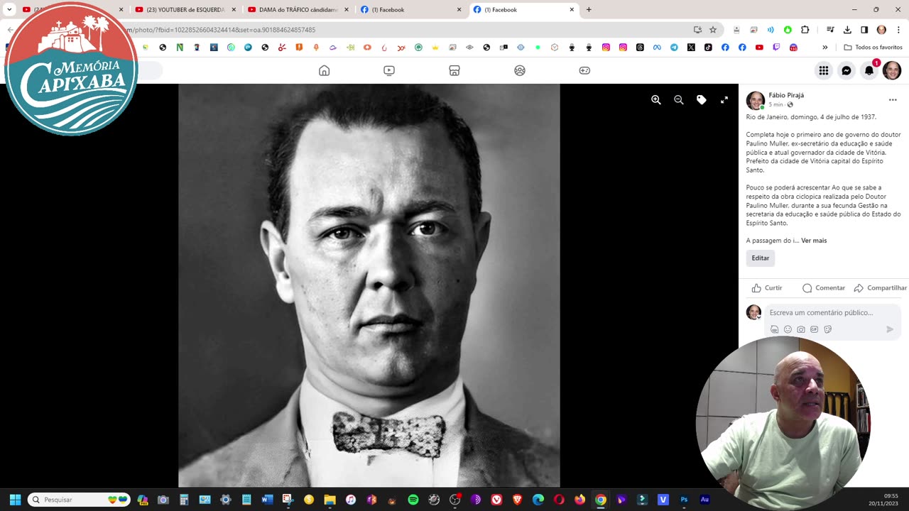Add a sticker to the comment
The image size is (909, 511).
pyautogui.click(x=827, y=329)
